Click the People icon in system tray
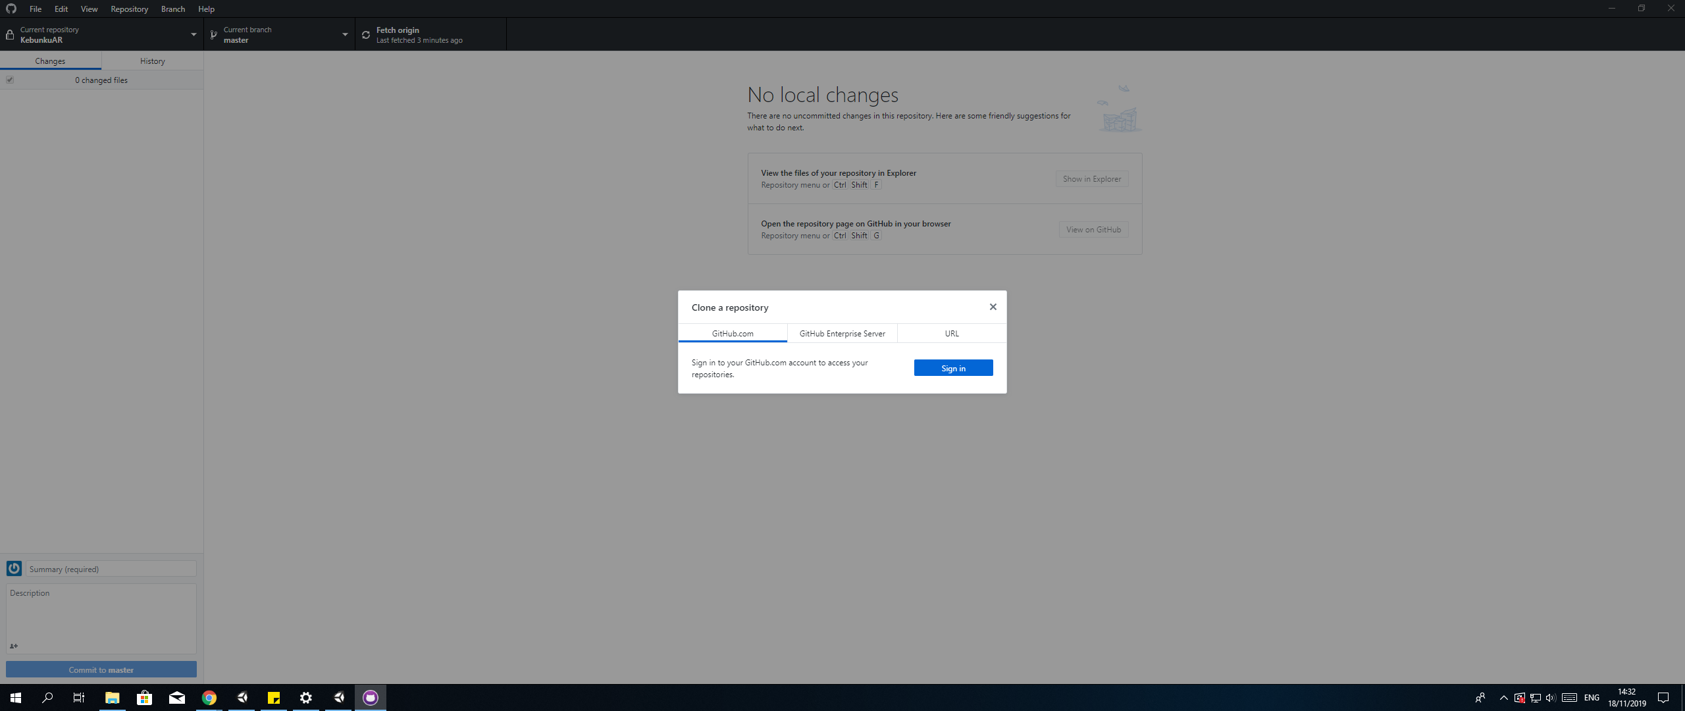 pos(1480,698)
